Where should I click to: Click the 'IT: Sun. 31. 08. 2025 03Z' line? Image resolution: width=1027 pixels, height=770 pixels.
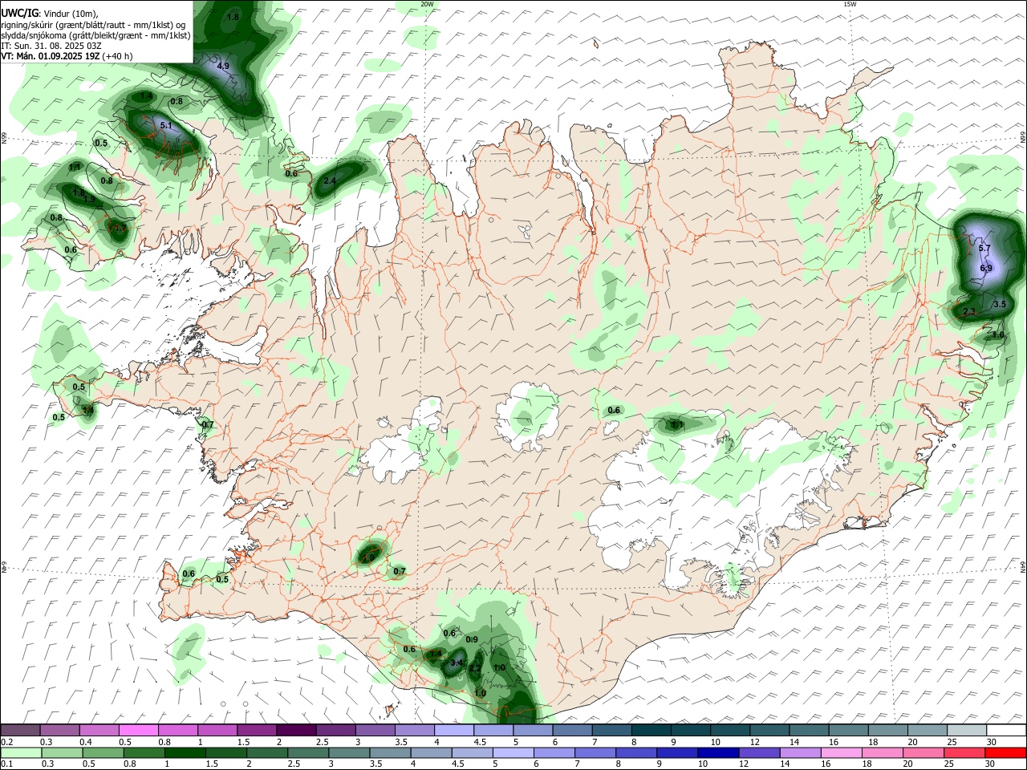click(51, 46)
